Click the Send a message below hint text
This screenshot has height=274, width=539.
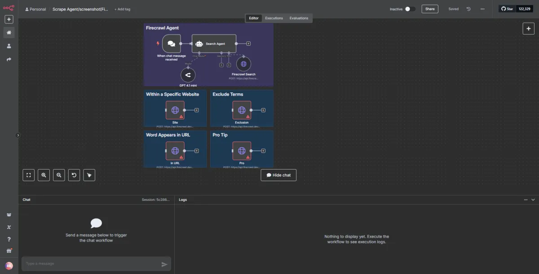(x=96, y=238)
